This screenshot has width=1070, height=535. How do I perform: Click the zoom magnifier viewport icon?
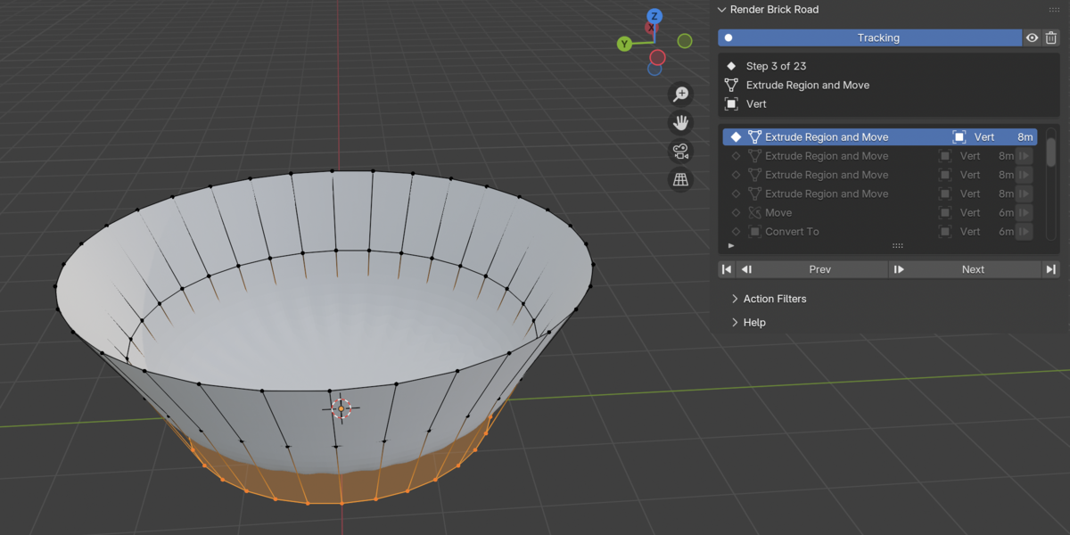[x=681, y=95]
